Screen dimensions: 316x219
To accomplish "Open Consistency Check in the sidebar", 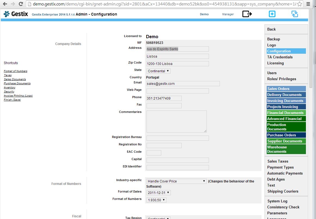I will point(283,207).
